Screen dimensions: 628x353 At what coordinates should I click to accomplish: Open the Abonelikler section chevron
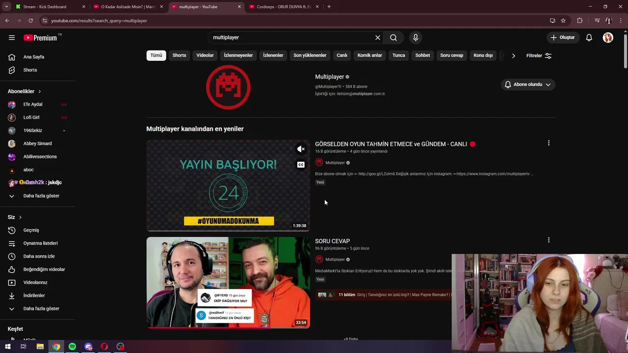pyautogui.click(x=40, y=92)
